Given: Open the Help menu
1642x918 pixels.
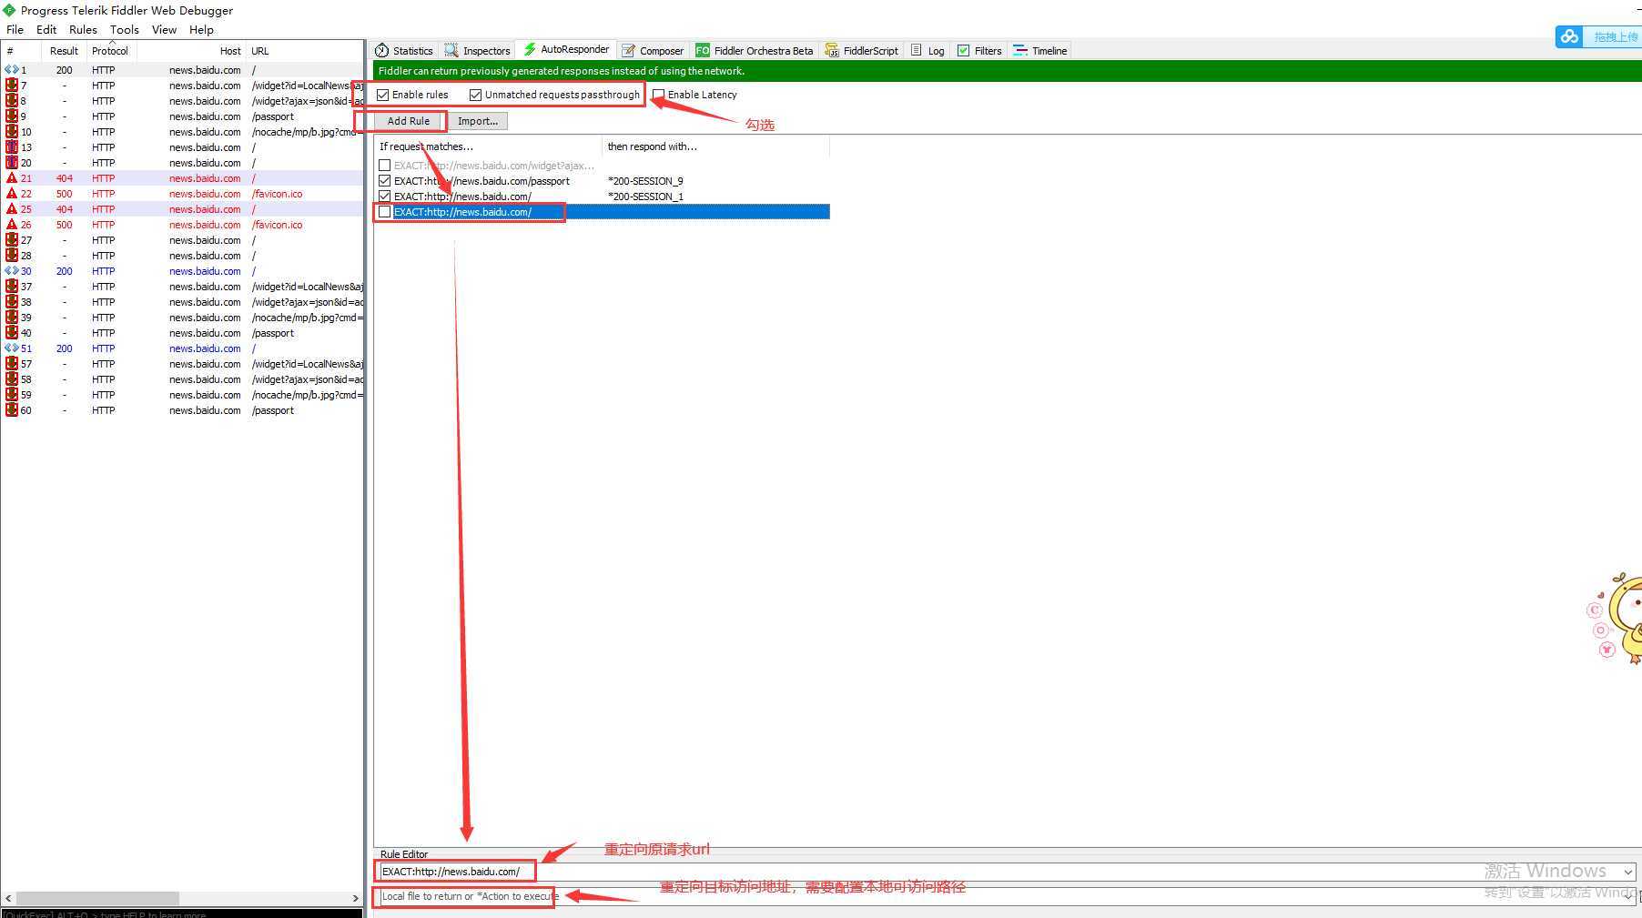Looking at the screenshot, I should click(x=201, y=30).
